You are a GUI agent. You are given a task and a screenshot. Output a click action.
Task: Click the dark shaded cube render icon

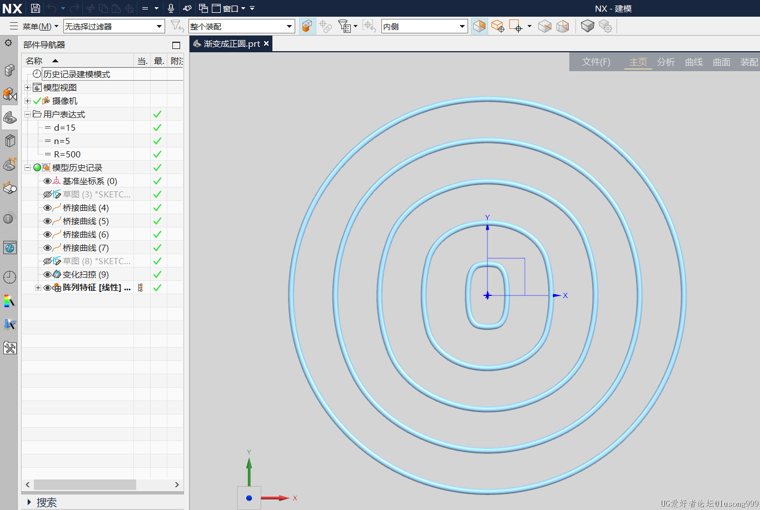click(587, 26)
